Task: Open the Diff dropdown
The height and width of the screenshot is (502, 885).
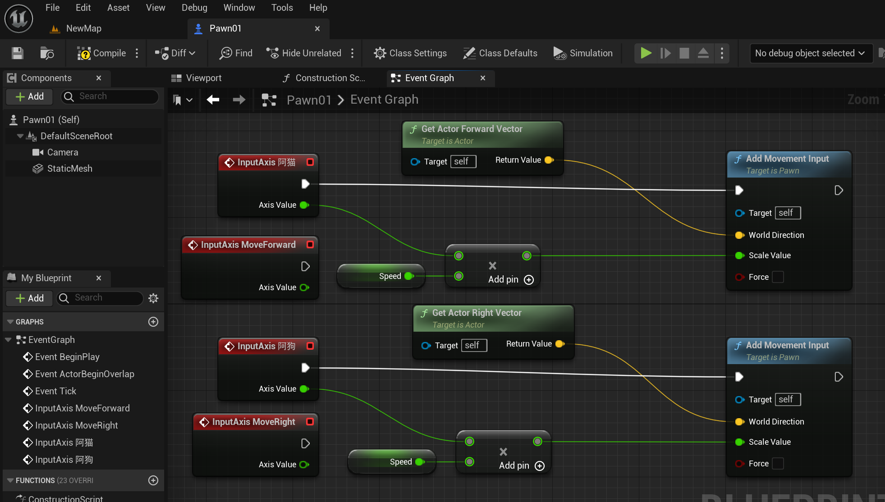Action: click(175, 53)
